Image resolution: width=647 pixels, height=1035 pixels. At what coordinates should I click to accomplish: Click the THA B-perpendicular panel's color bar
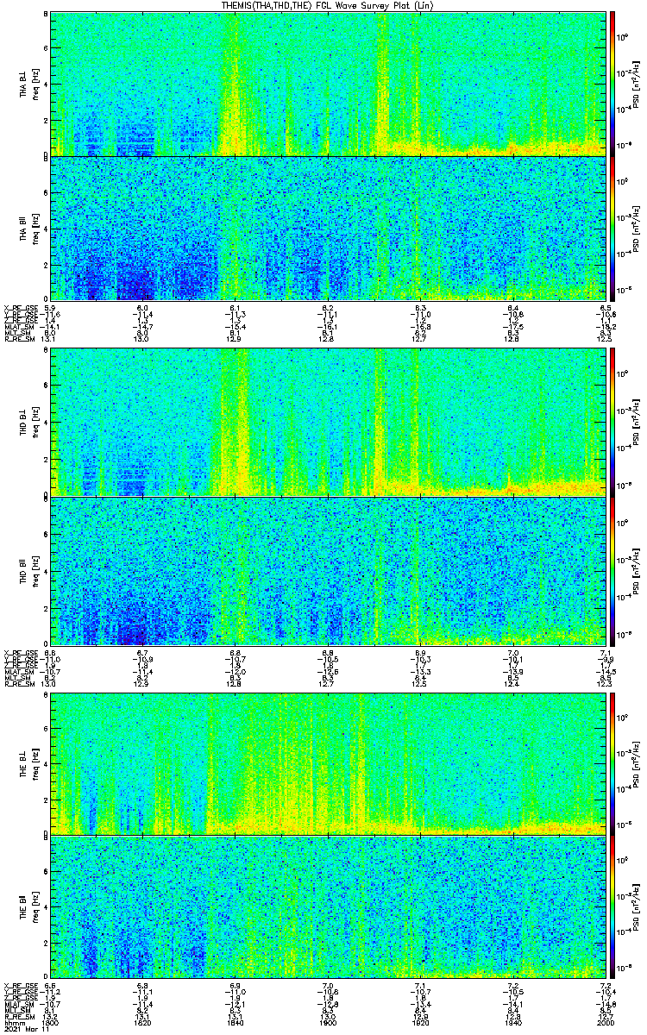(612, 83)
